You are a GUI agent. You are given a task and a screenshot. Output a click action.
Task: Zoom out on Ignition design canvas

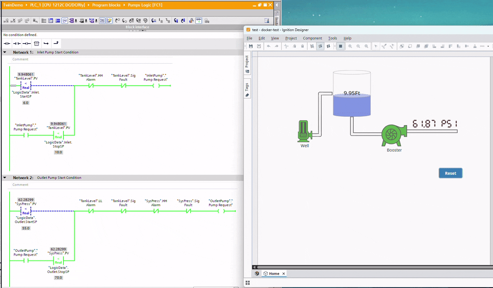click(x=358, y=46)
